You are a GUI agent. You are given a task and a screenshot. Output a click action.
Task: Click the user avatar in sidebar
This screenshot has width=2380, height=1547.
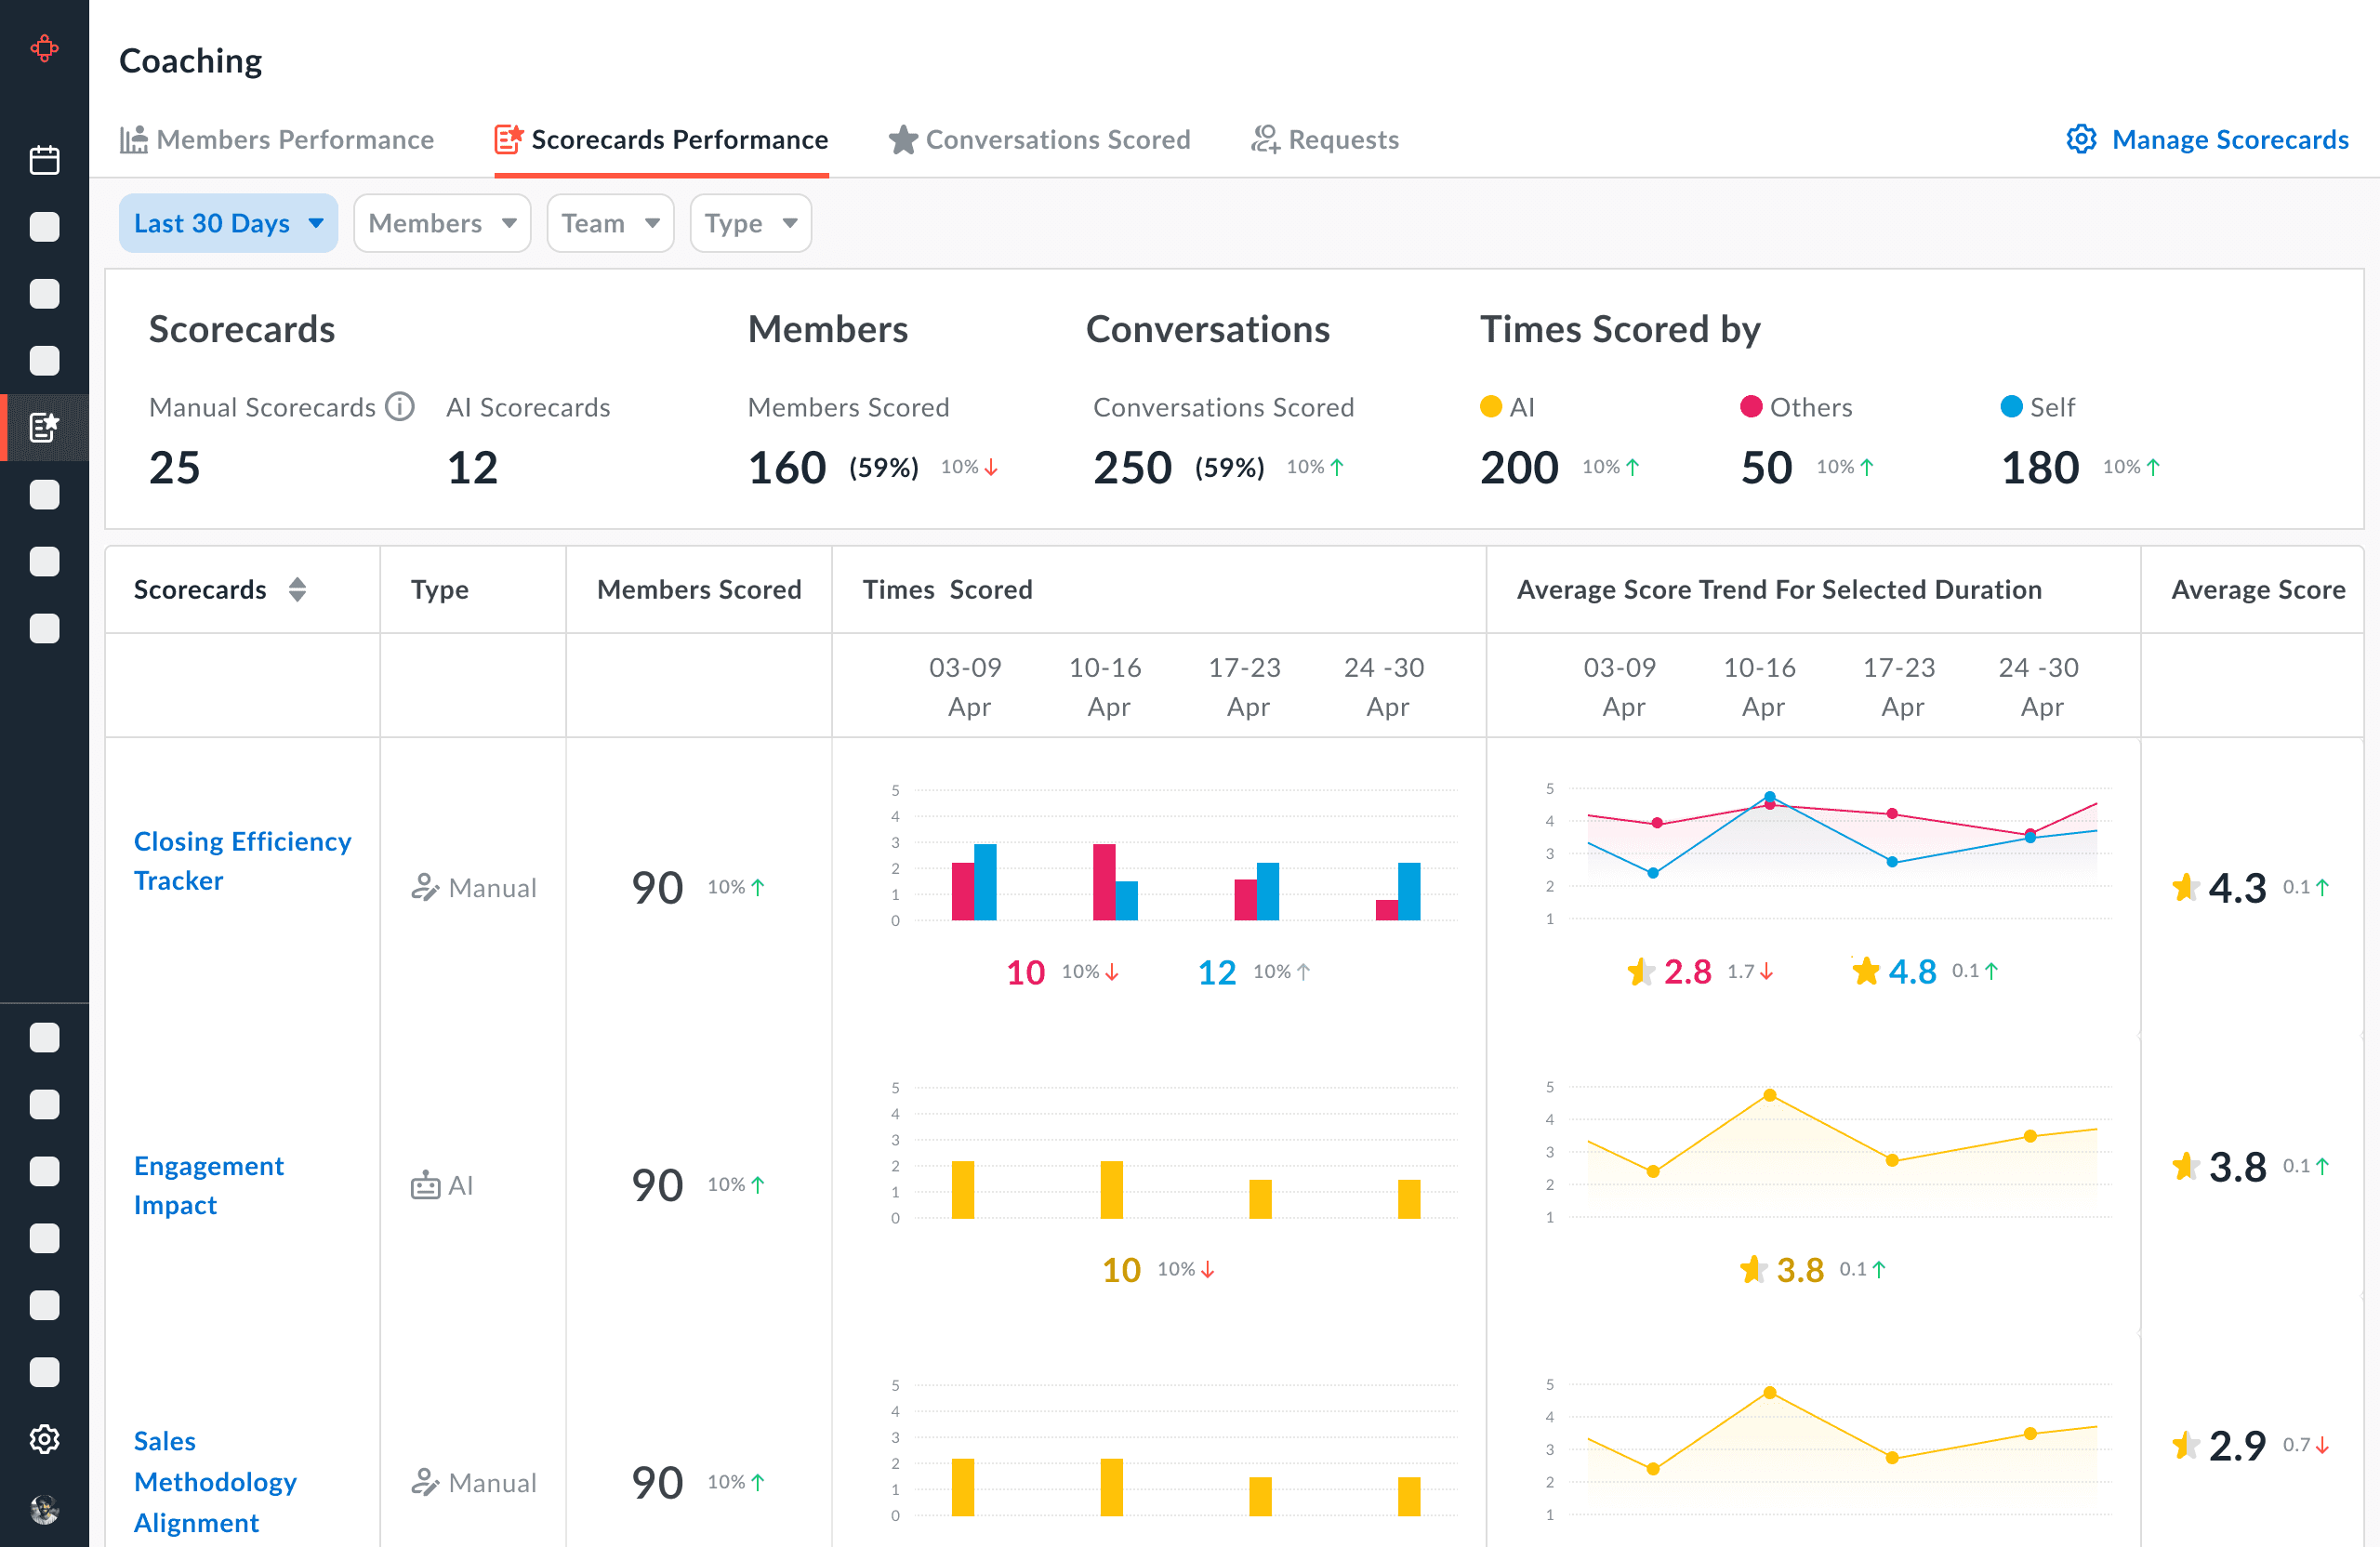pyautogui.click(x=44, y=1508)
